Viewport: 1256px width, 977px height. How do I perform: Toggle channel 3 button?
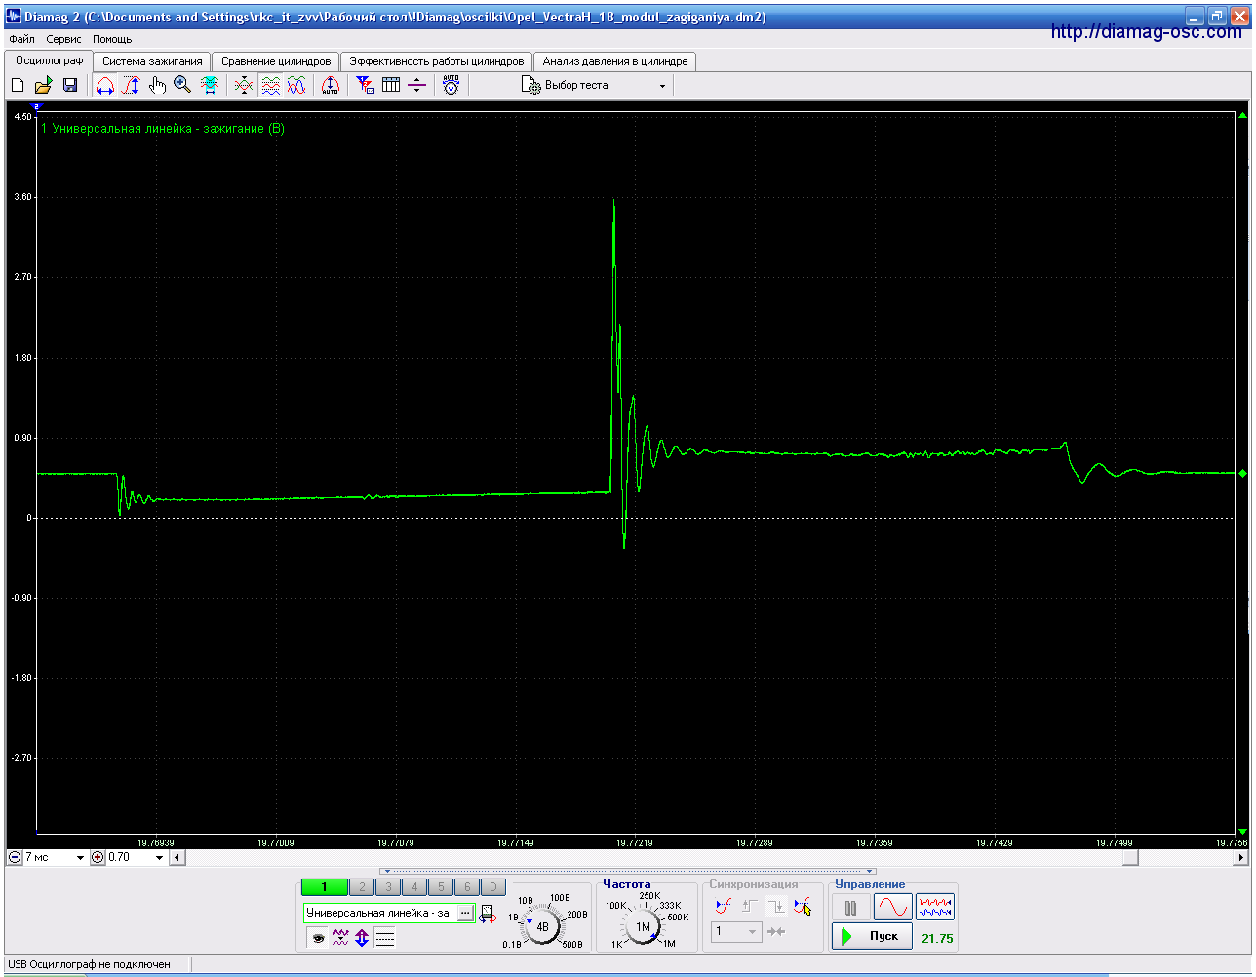point(389,887)
